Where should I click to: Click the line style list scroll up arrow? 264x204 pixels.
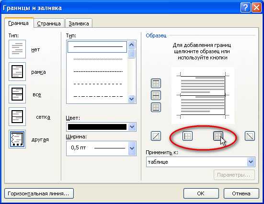point(131,45)
